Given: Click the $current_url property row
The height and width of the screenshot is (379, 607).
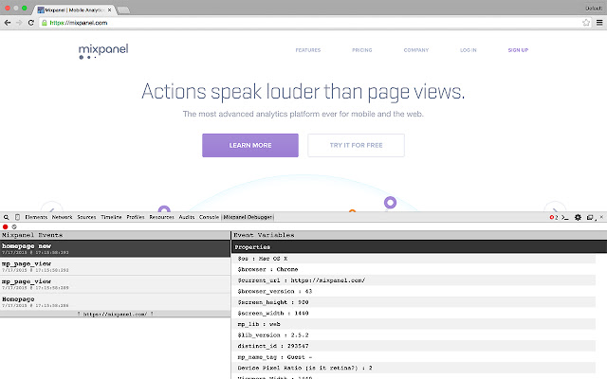Looking at the screenshot, I should pyautogui.click(x=414, y=280).
